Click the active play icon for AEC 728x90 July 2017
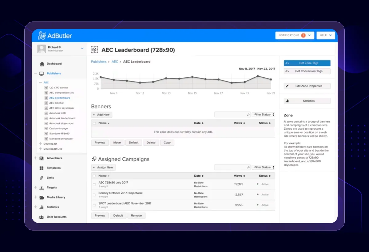Screen dimensions: 369x252 258,184
